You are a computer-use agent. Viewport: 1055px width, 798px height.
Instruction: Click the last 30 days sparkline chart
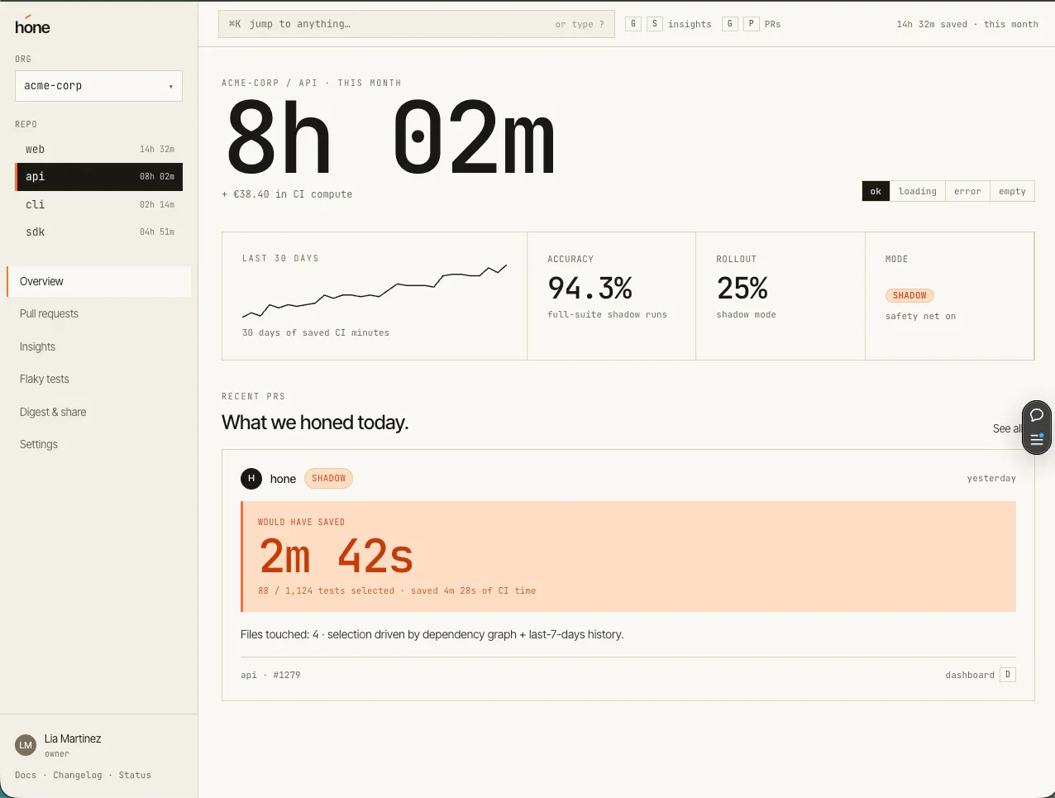[374, 292]
